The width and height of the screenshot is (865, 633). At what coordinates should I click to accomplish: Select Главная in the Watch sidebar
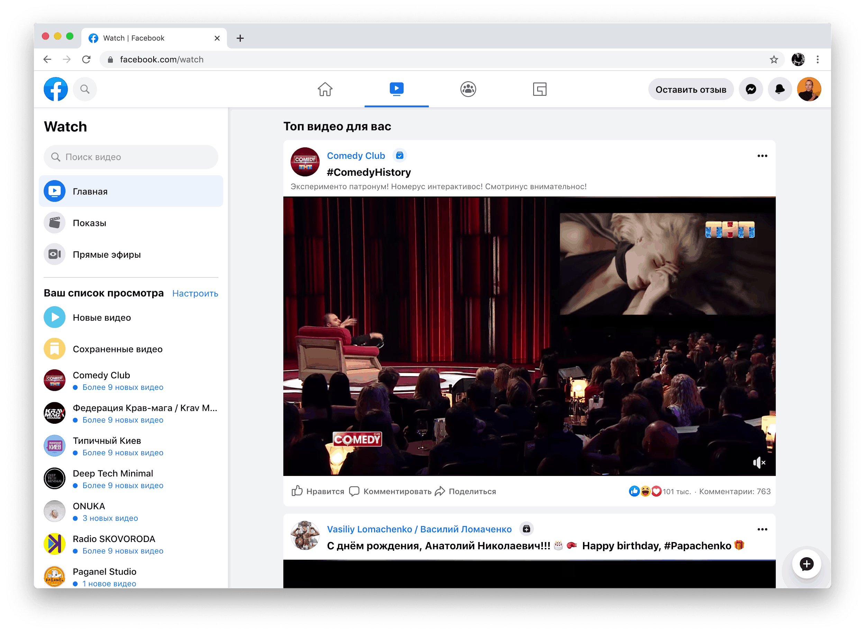click(131, 191)
